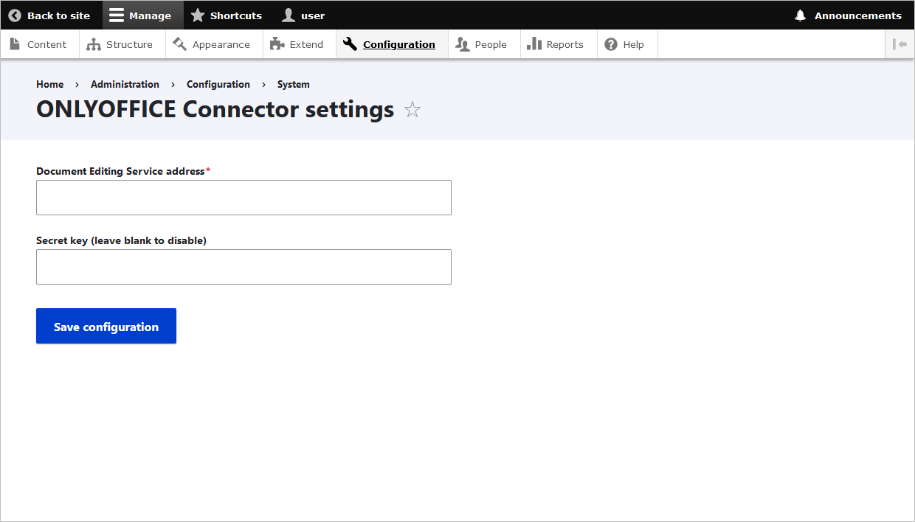The width and height of the screenshot is (915, 522).
Task: Follow the Configuration breadcrumb link
Action: (218, 84)
